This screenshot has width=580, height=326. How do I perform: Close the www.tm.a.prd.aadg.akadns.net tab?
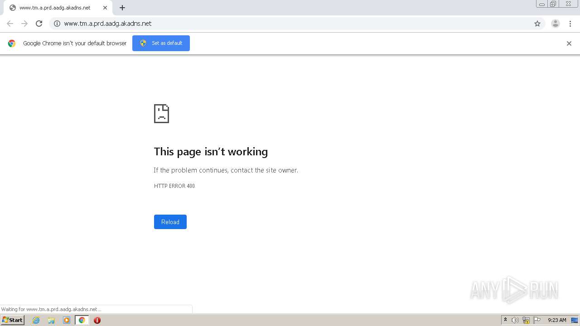[x=105, y=8]
